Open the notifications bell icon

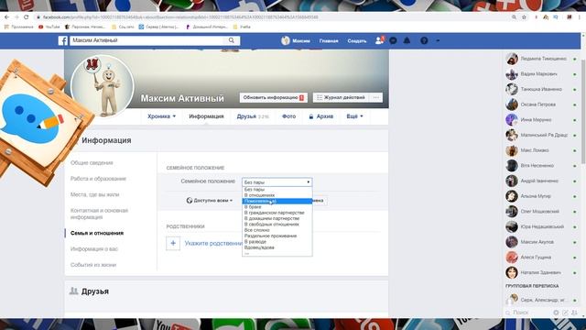click(407, 40)
